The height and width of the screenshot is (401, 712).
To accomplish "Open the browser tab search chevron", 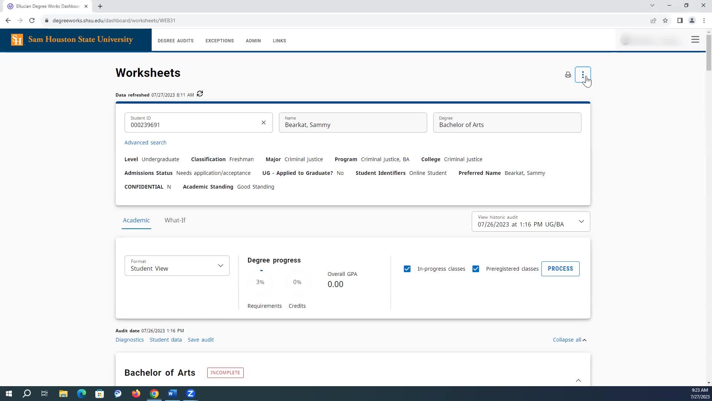I will pos(652,5).
